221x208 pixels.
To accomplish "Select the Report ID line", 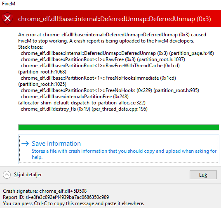I will click(x=56, y=197).
